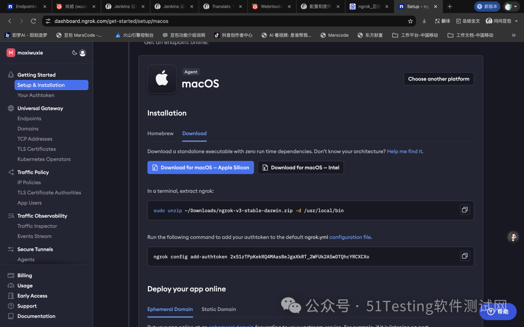Screen dimensions: 524x327
Task: Reload the page
Action: (x=33, y=21)
